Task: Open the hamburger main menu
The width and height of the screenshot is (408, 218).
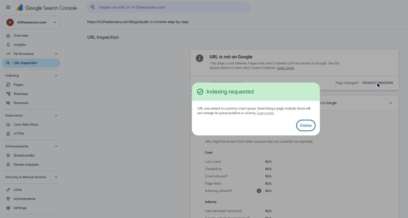Action: [8, 7]
